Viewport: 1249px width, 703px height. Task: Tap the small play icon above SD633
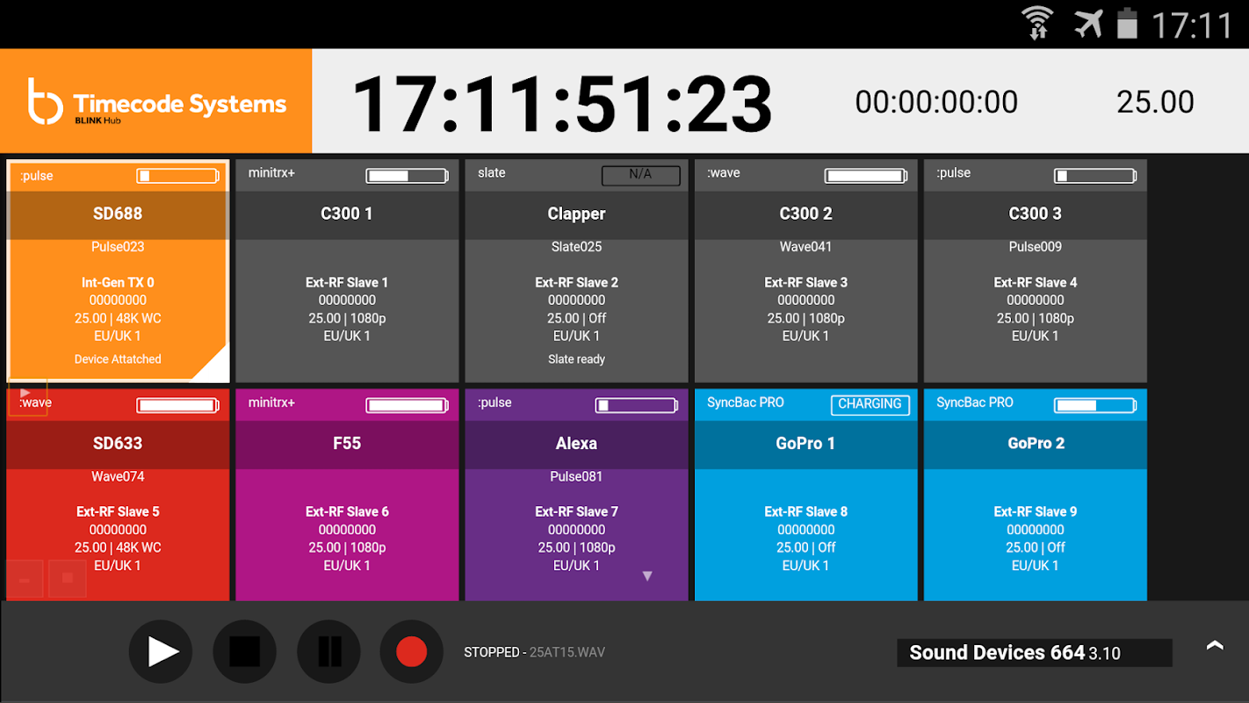tap(26, 396)
